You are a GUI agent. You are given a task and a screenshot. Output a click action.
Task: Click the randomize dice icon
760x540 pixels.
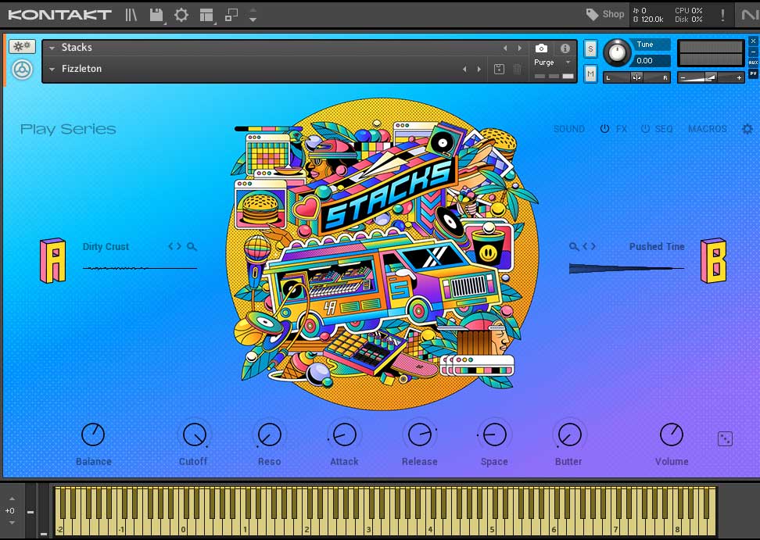pyautogui.click(x=725, y=438)
